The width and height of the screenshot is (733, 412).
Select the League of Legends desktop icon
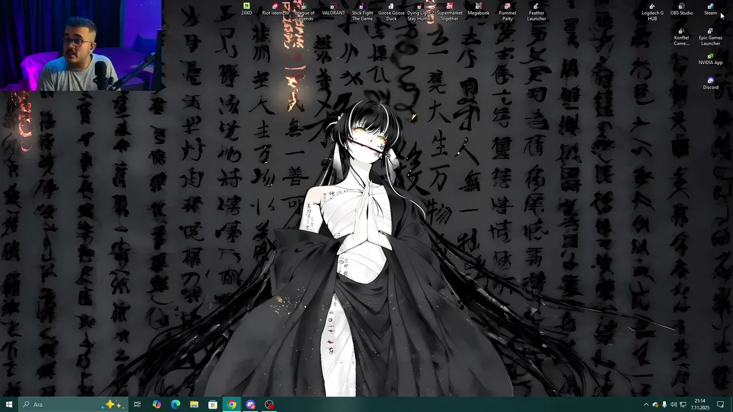304,12
